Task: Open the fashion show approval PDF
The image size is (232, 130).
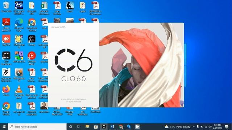Action: [x=32, y=92]
